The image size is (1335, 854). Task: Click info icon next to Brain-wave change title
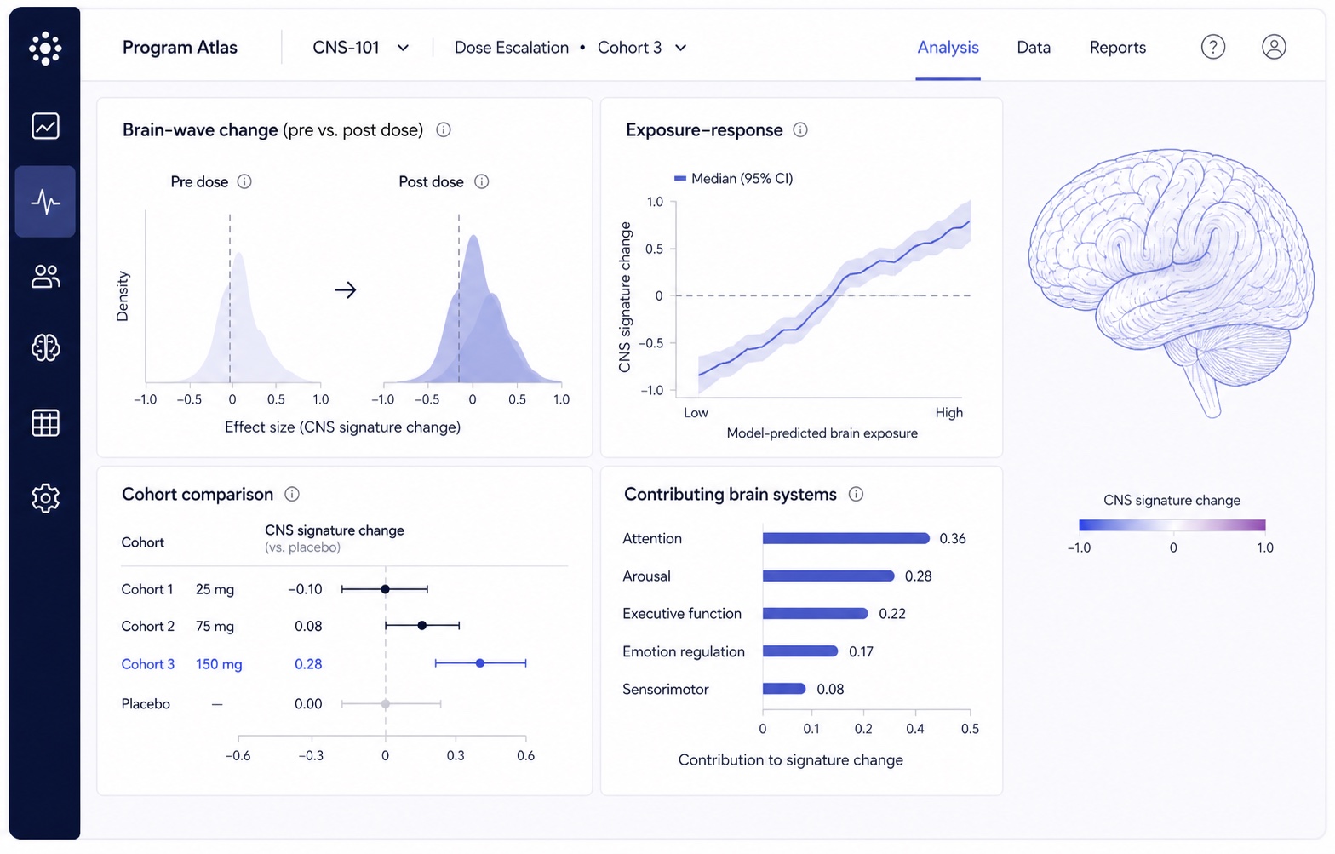click(444, 129)
